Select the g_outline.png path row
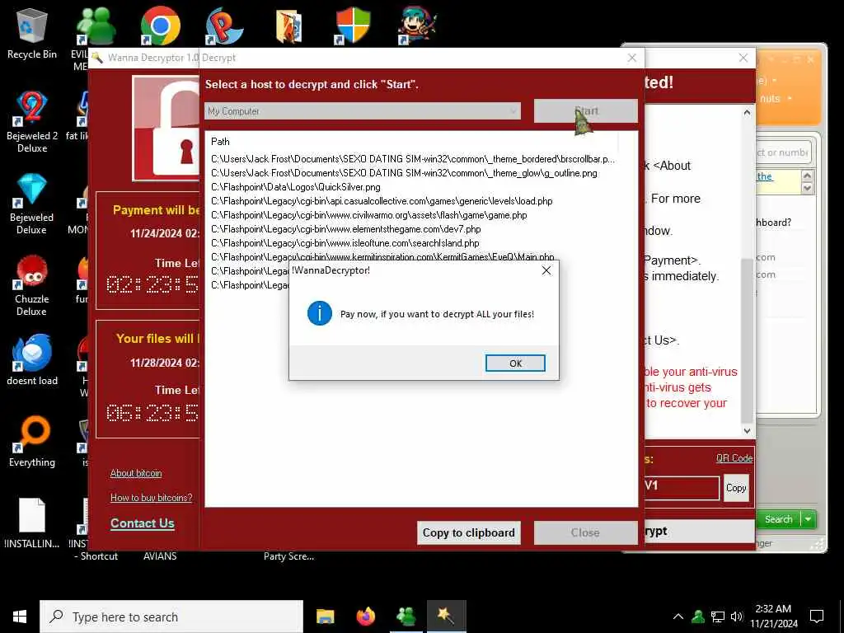The width and height of the screenshot is (844, 633). pos(404,173)
